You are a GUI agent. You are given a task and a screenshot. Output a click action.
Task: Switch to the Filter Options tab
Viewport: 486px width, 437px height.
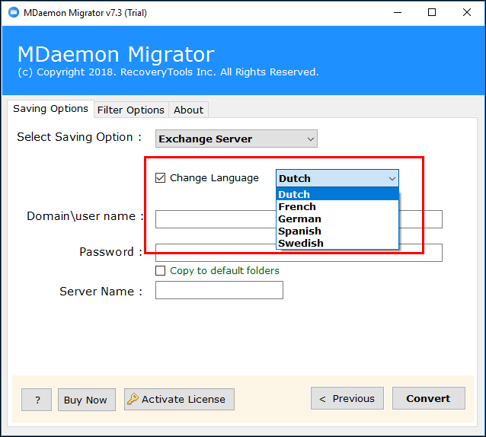coord(130,110)
